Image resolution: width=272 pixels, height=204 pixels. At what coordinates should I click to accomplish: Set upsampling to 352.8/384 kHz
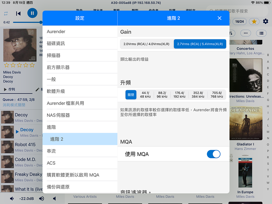[x=198, y=95]
